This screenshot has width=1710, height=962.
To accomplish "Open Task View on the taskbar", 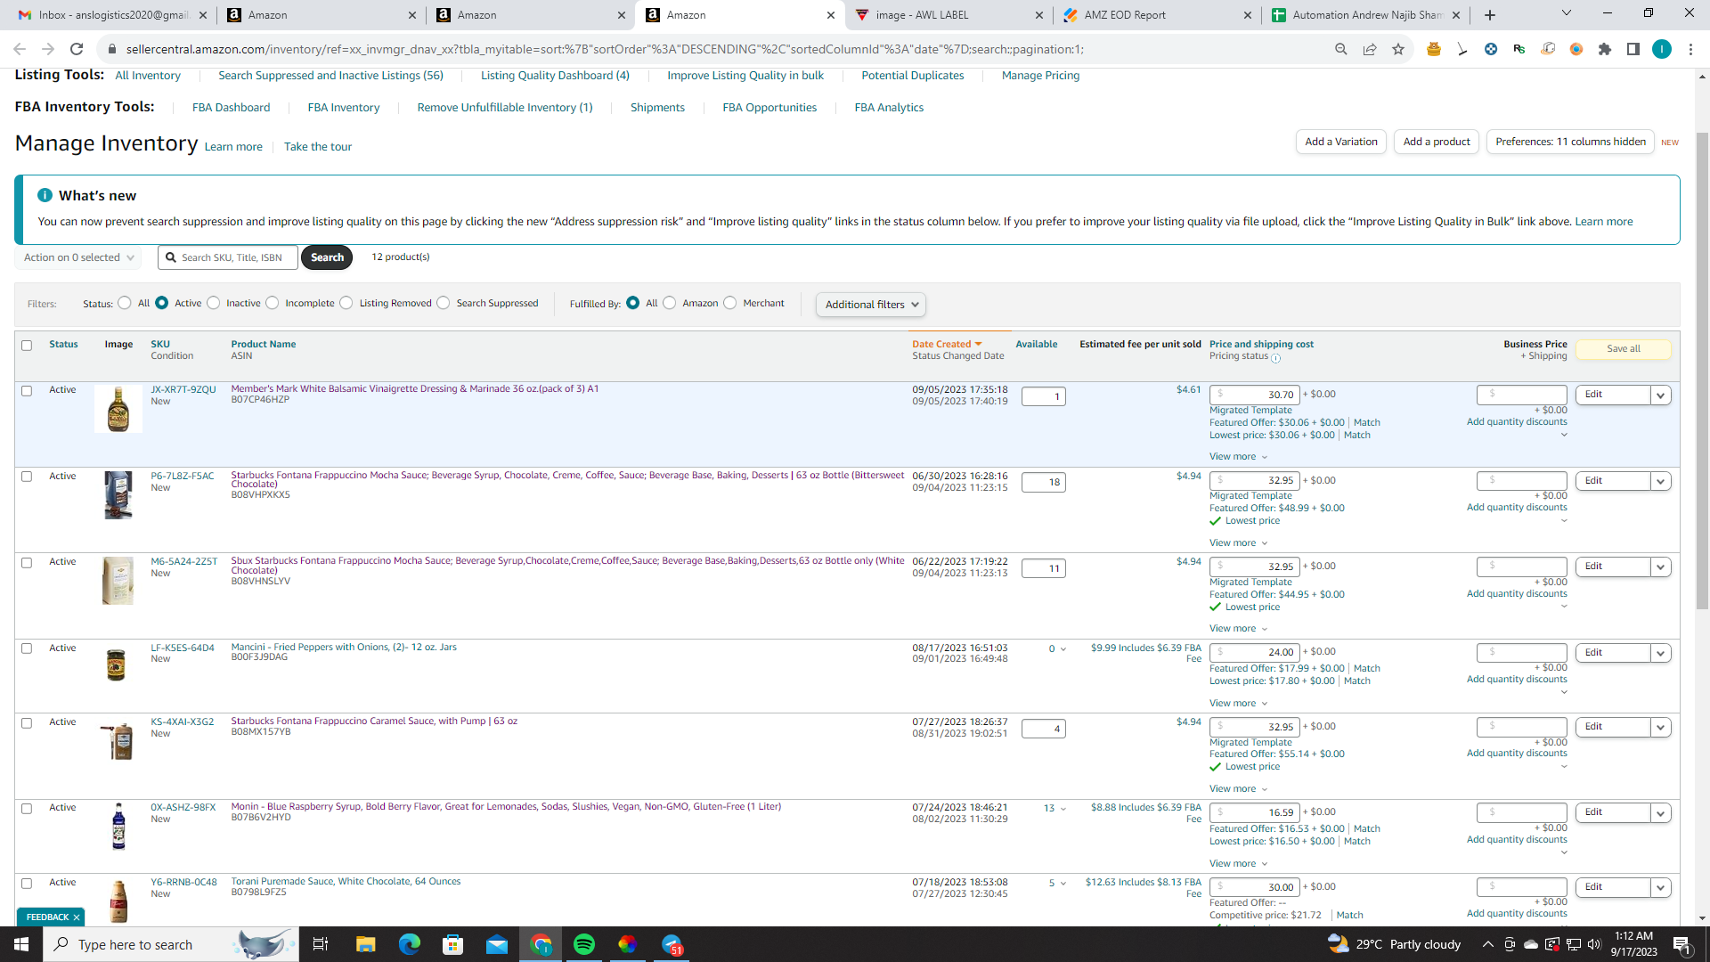I will 321,944.
